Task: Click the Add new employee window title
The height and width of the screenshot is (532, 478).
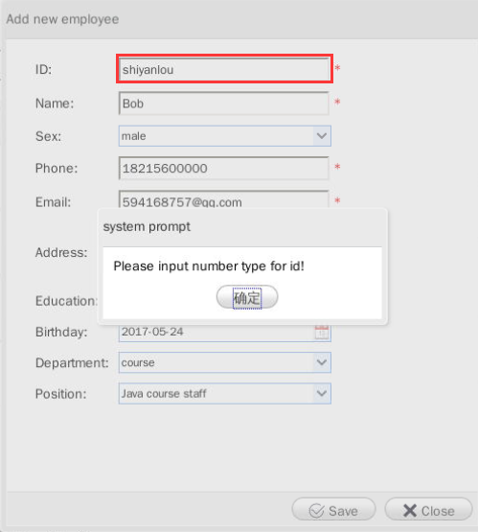Action: [62, 19]
